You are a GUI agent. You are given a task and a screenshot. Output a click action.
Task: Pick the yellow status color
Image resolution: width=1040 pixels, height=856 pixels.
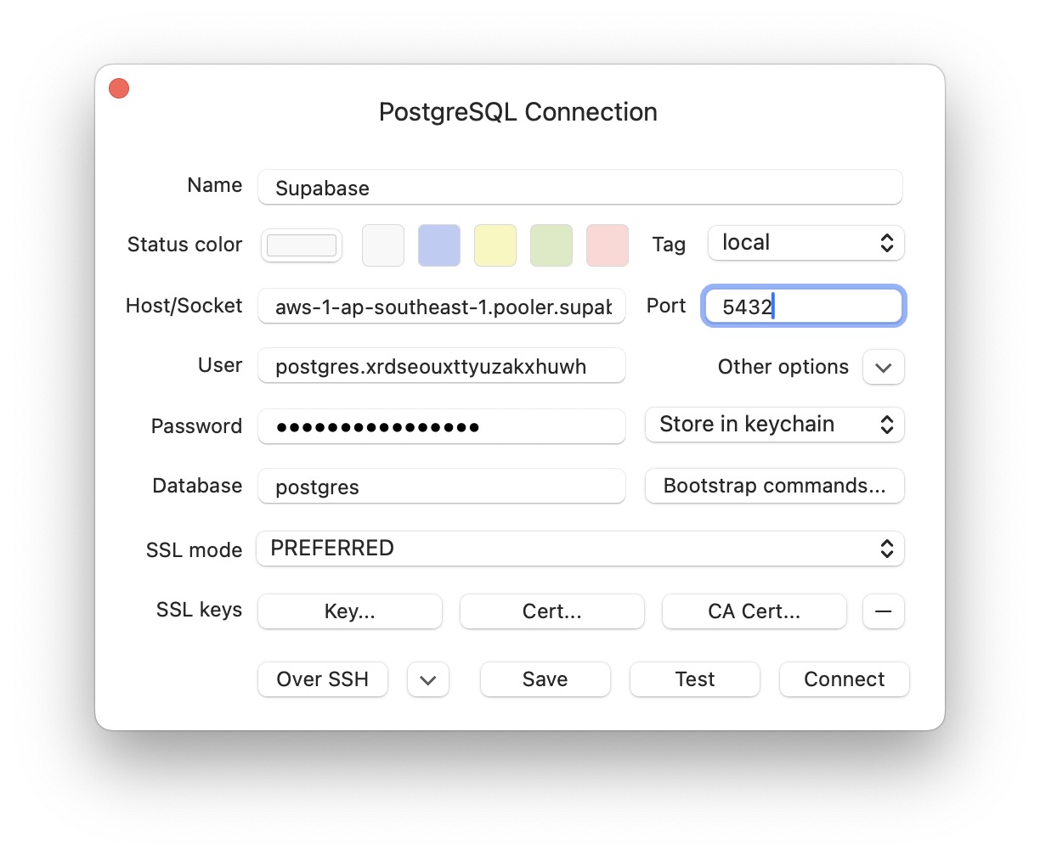[495, 245]
